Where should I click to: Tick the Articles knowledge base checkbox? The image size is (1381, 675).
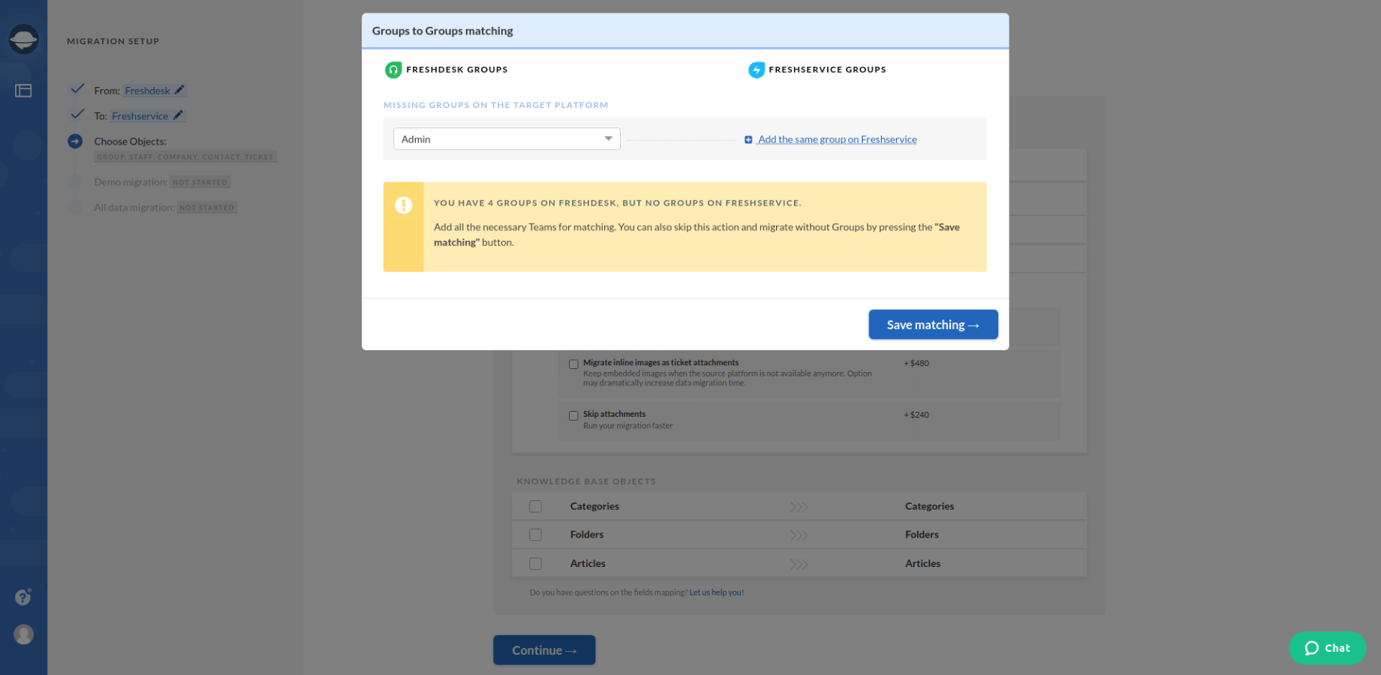pos(535,563)
